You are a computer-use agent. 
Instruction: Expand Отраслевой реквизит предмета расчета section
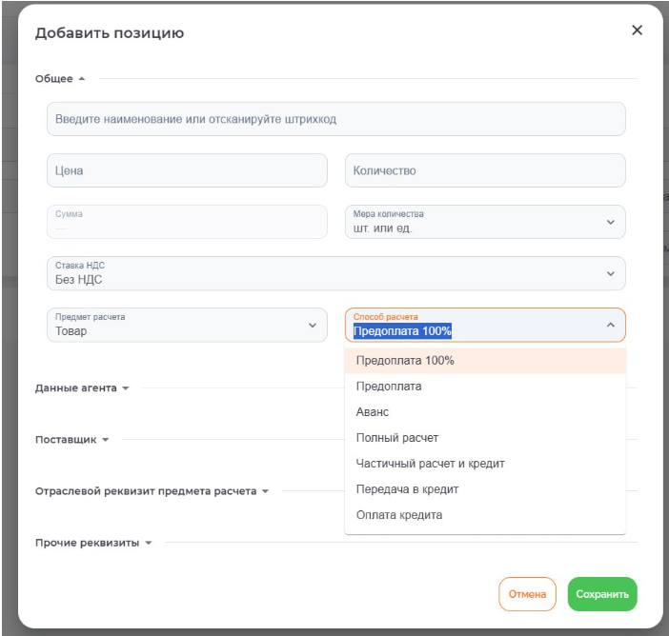click(x=152, y=491)
